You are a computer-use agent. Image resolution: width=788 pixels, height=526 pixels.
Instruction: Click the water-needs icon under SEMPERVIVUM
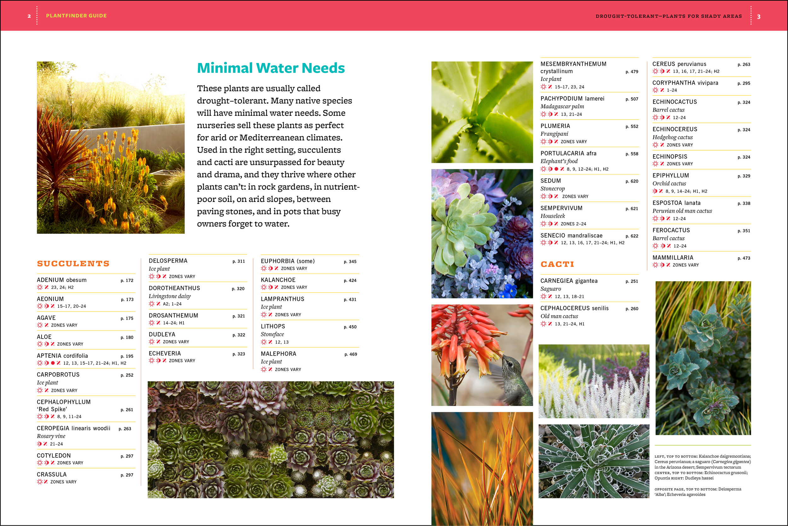pos(556,224)
